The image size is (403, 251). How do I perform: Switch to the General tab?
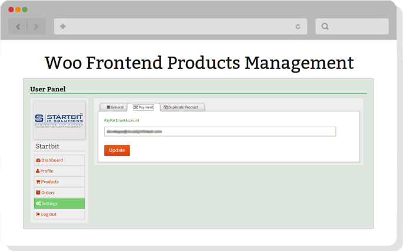(115, 107)
